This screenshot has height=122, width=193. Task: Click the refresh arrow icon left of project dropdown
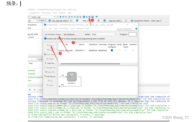click(29, 17)
